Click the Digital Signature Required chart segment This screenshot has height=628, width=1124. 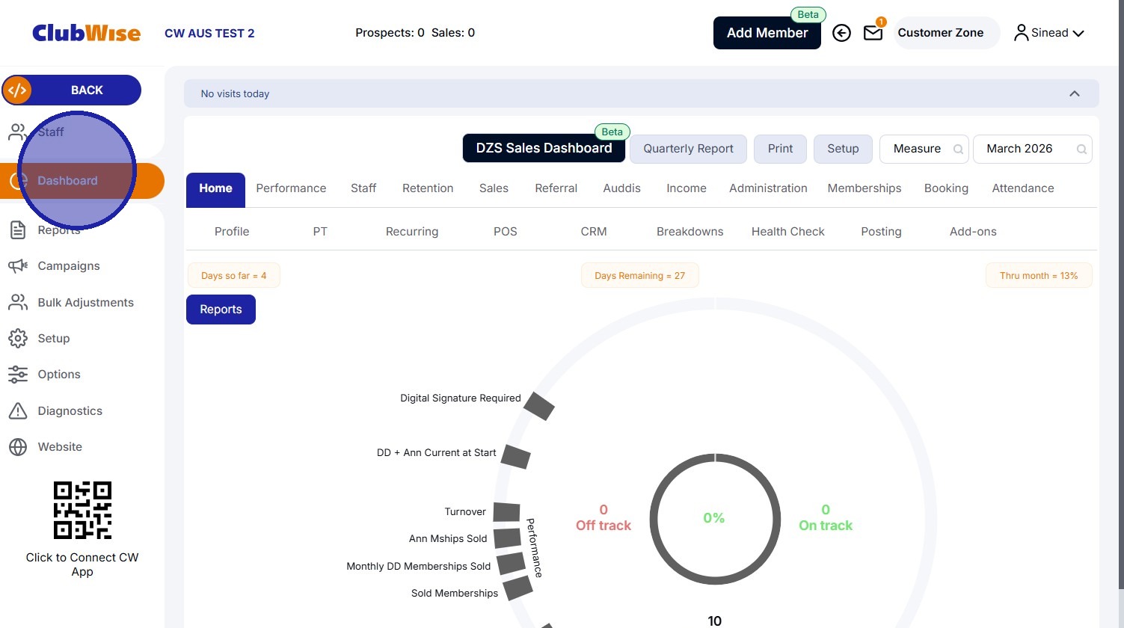click(x=539, y=406)
